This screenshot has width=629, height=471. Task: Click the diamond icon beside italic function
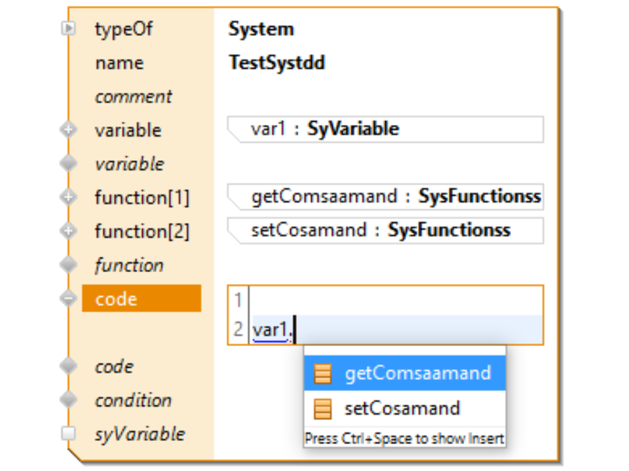coord(69,265)
